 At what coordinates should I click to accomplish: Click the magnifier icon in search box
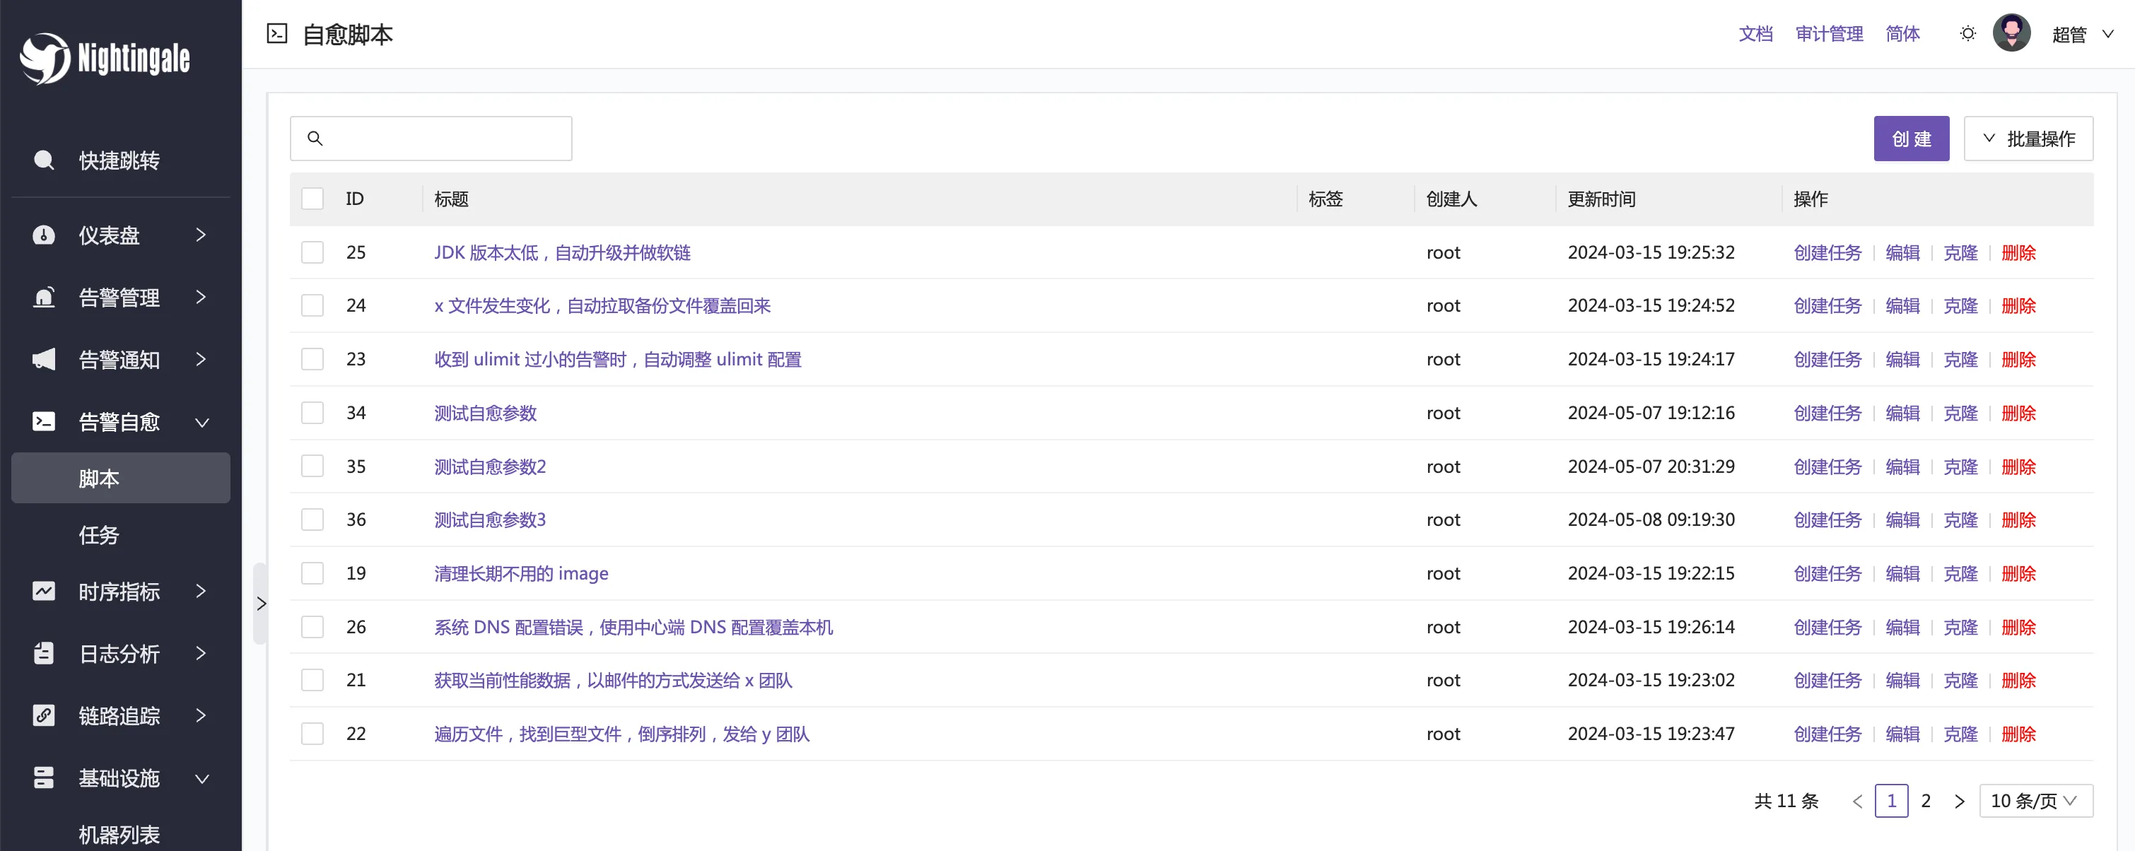click(315, 139)
